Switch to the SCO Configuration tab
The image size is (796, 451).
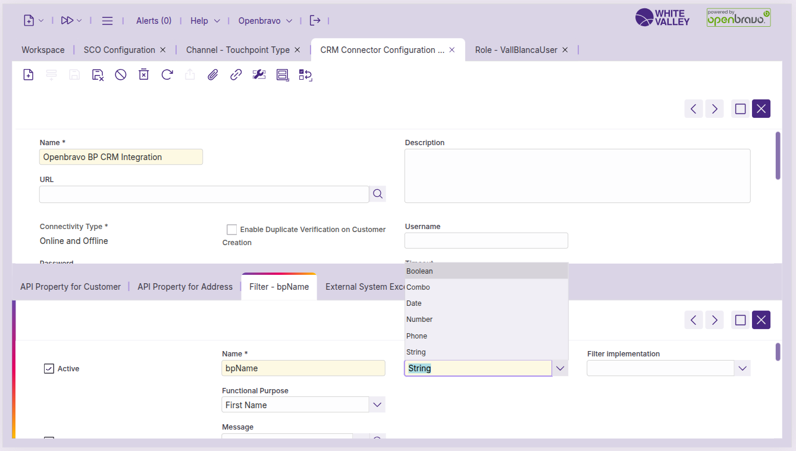coord(119,50)
